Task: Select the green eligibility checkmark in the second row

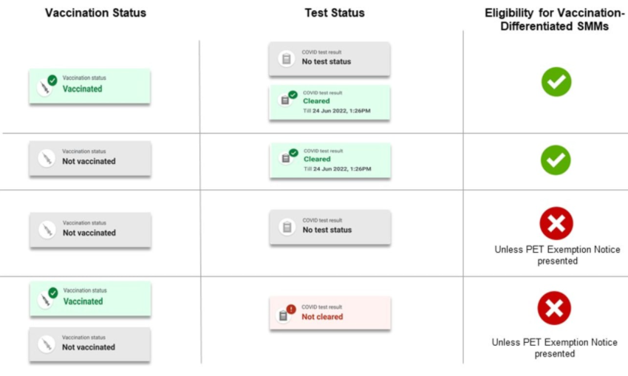Action: (556, 160)
